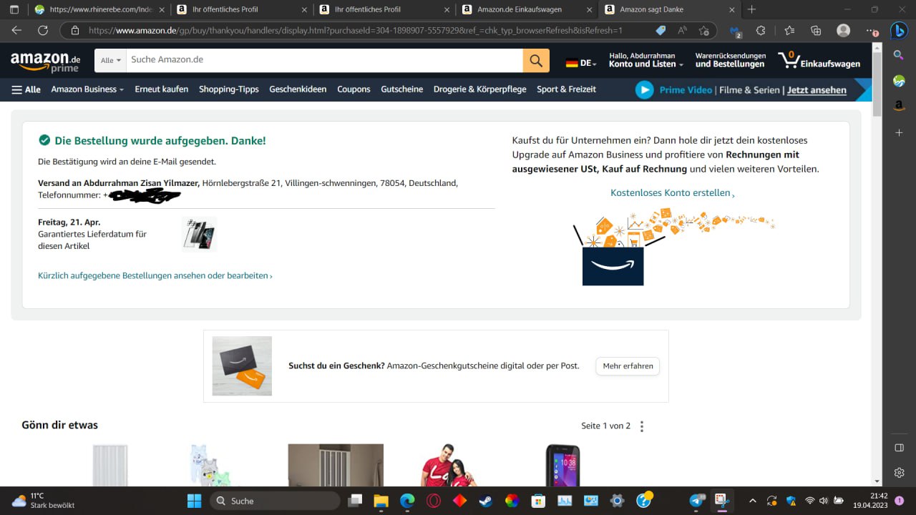Open the Bing chat sidebar button
The height and width of the screenshot is (515, 916).
coord(899,31)
